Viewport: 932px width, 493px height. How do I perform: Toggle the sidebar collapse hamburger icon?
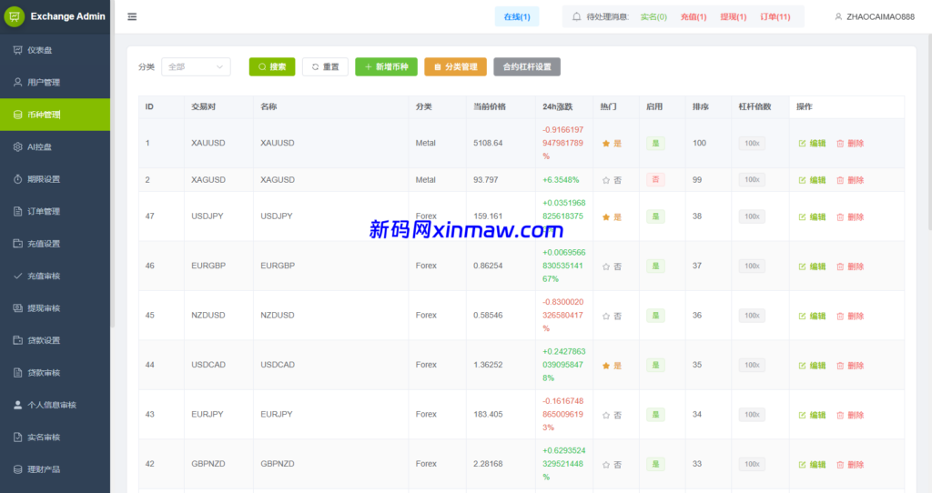click(132, 16)
